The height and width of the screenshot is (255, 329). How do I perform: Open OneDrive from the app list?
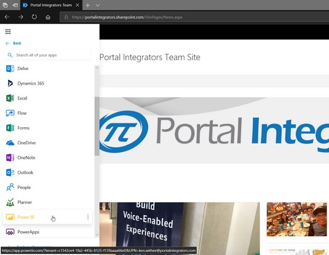click(47, 143)
